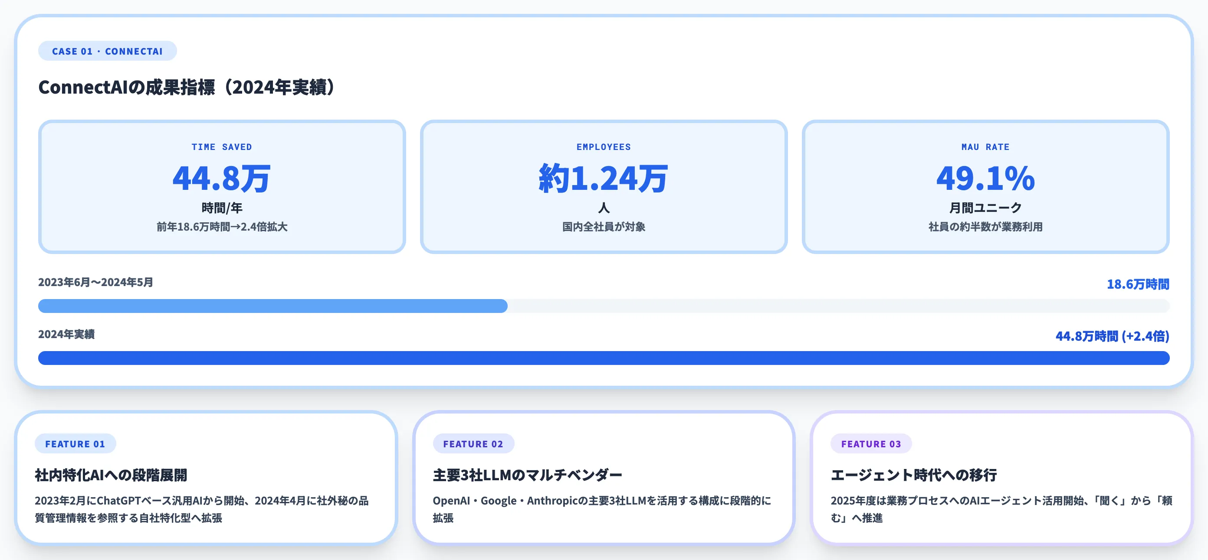Viewport: 1208px width, 560px height.
Task: Click the FEATURE 01 badge
Action: (x=75, y=444)
